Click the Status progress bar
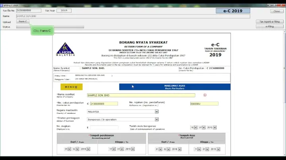 click(50, 27)
